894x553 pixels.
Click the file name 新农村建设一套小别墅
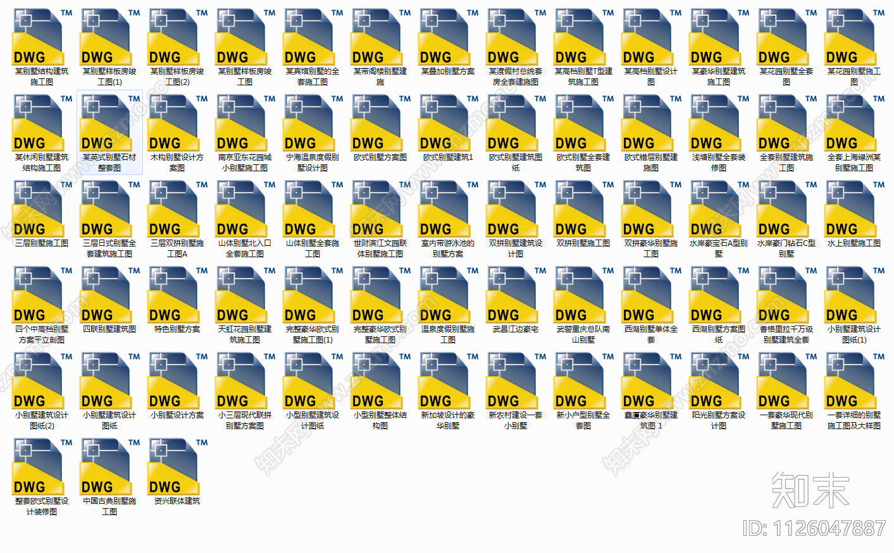tap(516, 420)
